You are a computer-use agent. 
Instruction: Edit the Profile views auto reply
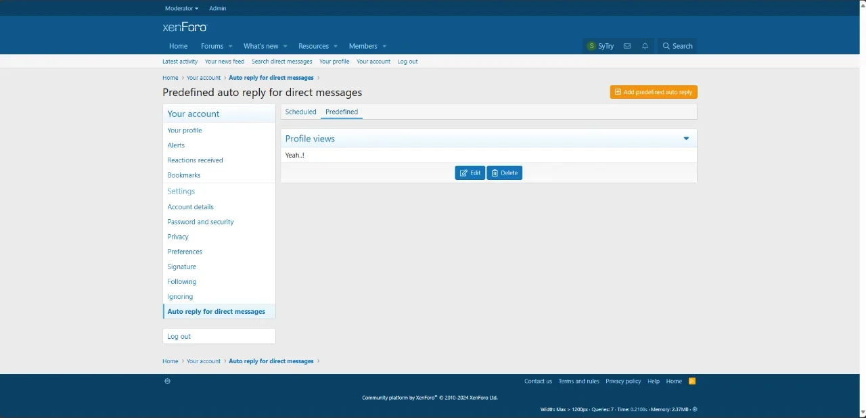pyautogui.click(x=470, y=173)
